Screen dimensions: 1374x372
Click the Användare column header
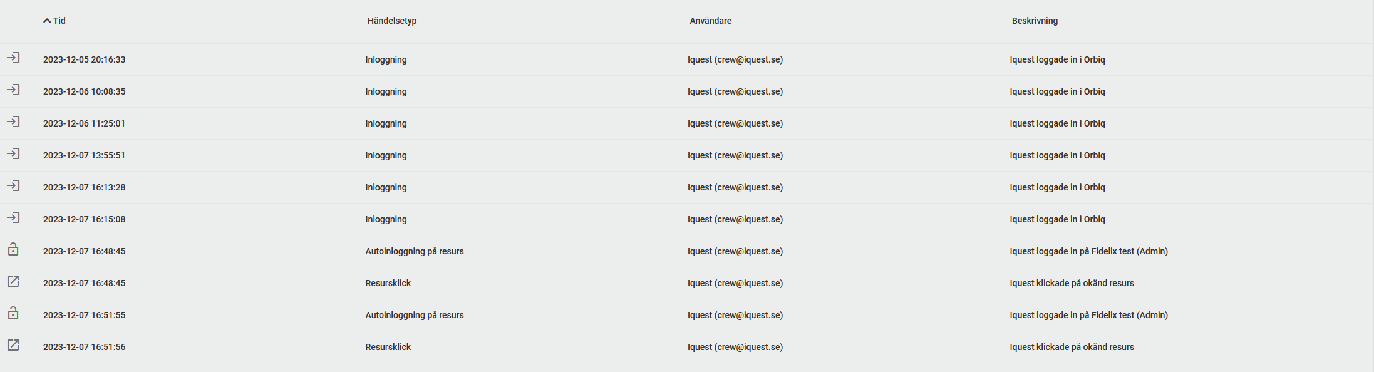pyautogui.click(x=711, y=21)
